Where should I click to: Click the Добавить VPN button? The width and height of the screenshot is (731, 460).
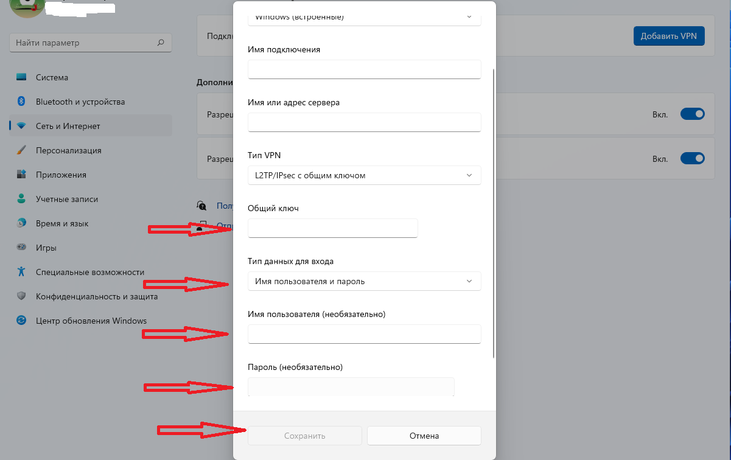[668, 36]
